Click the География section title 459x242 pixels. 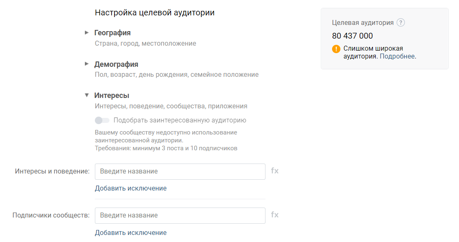[x=113, y=32]
